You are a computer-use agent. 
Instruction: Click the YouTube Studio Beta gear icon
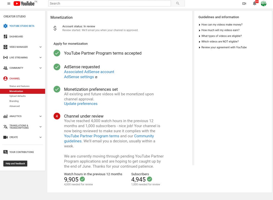(5, 26)
